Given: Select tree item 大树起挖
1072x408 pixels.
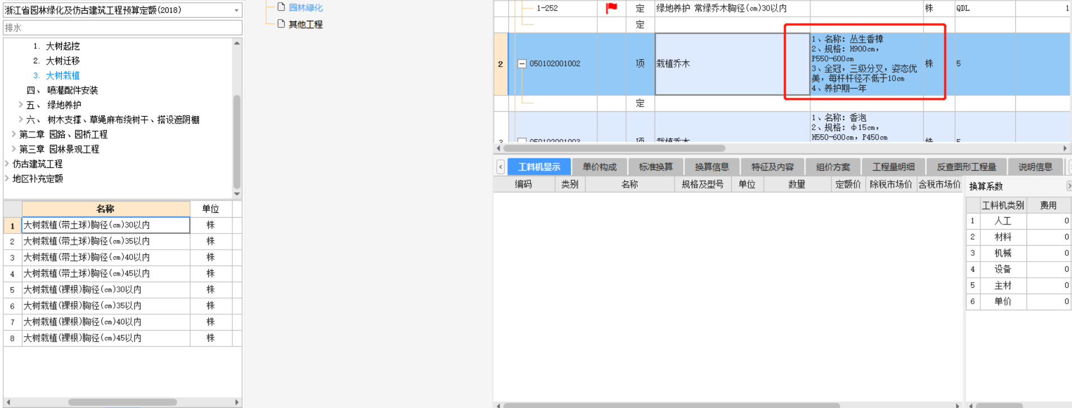Looking at the screenshot, I should click(x=62, y=46).
